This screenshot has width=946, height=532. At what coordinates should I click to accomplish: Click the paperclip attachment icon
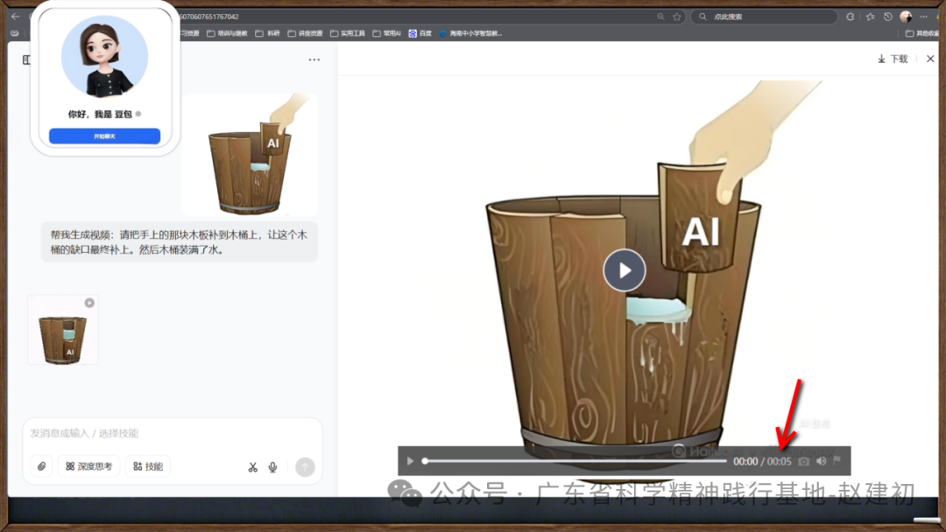41,466
